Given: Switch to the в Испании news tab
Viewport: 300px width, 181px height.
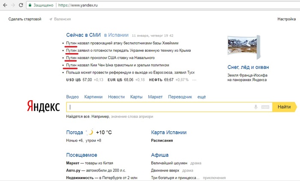Looking at the screenshot, I should (x=116, y=35).
